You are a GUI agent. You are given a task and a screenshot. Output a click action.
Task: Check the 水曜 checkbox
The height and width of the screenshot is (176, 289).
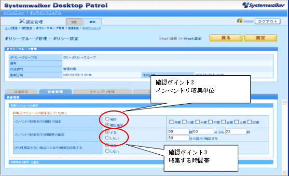(x=197, y=122)
